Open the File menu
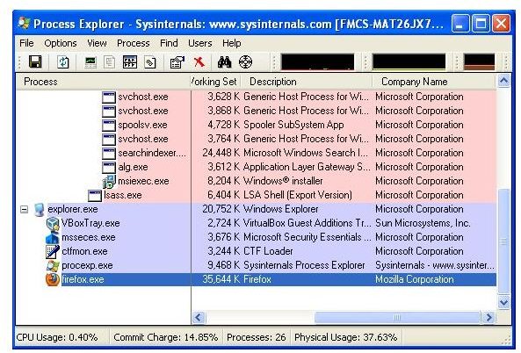 [x=26, y=43]
